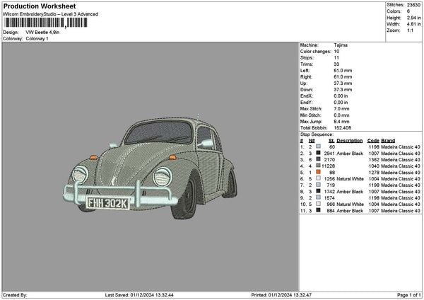Select the white swatch in stop 6

[x=318, y=178]
